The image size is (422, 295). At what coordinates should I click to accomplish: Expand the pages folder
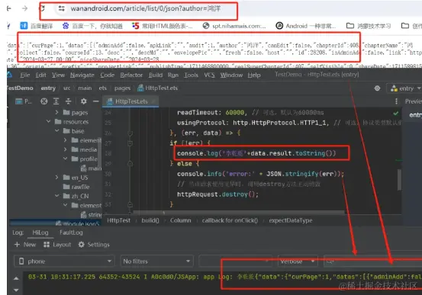(56, 112)
